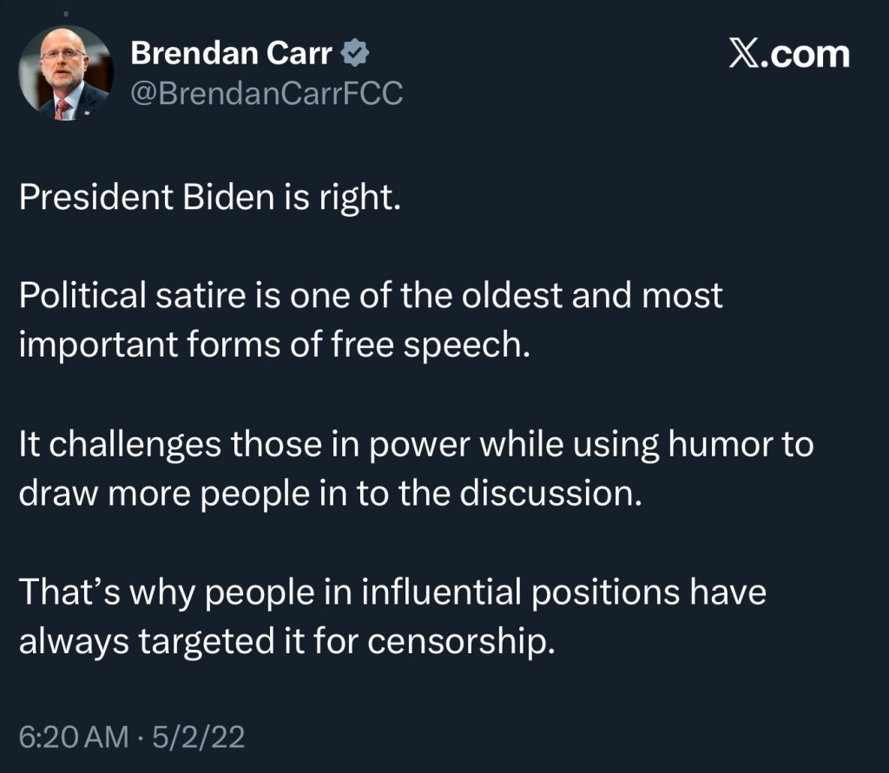
Task: Open the @BrendanCarrFCC handle link
Action: click(x=266, y=93)
